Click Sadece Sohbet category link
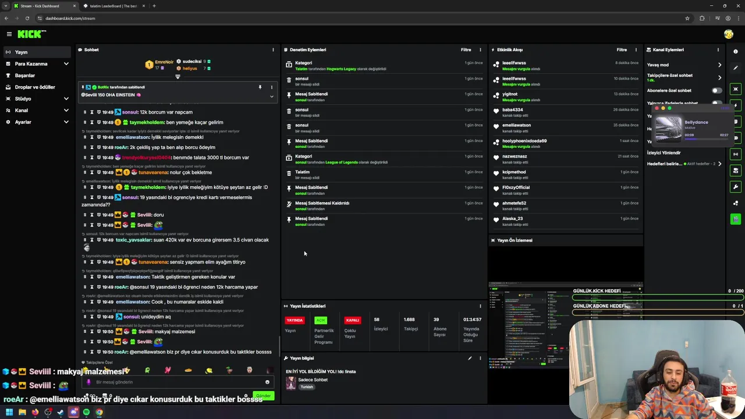The height and width of the screenshot is (419, 745). coord(313,380)
